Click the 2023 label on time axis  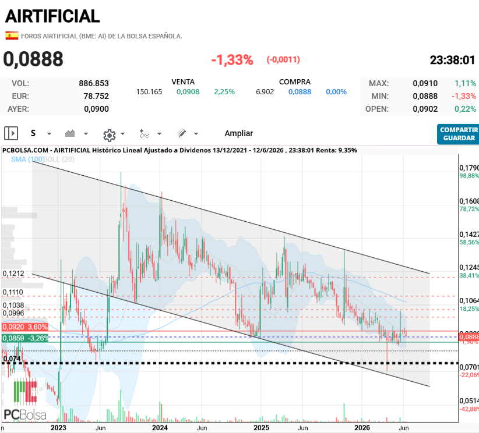(58, 428)
